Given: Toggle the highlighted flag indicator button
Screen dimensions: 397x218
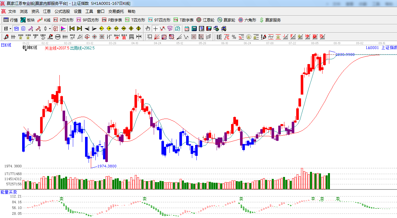Looking at the screenshot, I should (63, 29).
